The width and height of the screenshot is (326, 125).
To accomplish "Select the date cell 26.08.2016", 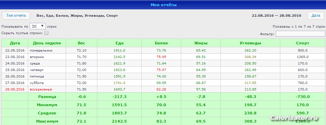I will [15, 77].
